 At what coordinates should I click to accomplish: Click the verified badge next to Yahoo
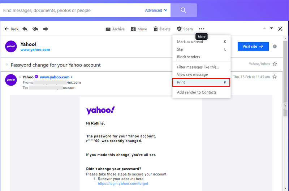click(36, 77)
